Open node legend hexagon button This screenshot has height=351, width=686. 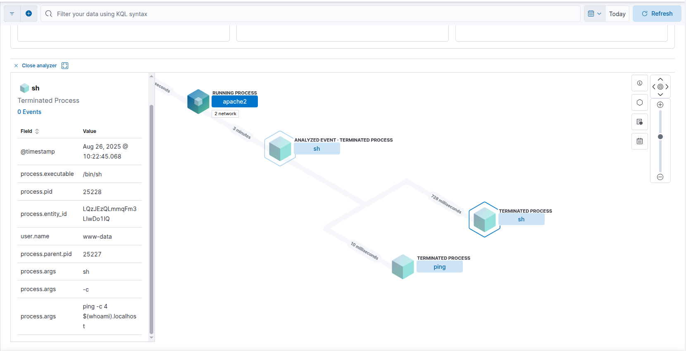click(639, 102)
